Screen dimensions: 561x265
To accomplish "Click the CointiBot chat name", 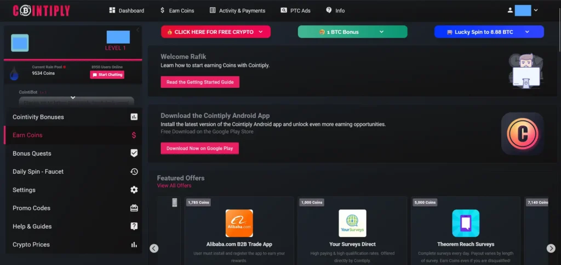I will point(28,92).
